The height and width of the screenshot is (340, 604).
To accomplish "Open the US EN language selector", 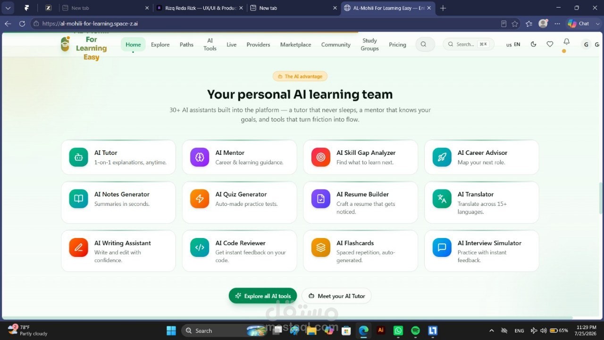I will click(x=513, y=44).
